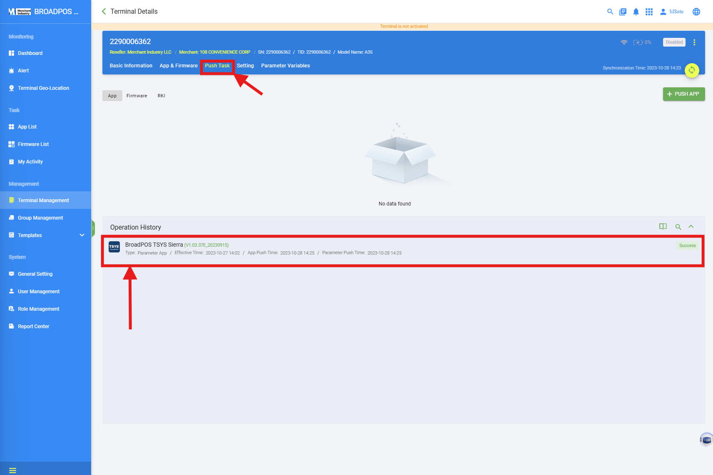
Task: Open Parameter Variables tab
Action: tap(286, 66)
